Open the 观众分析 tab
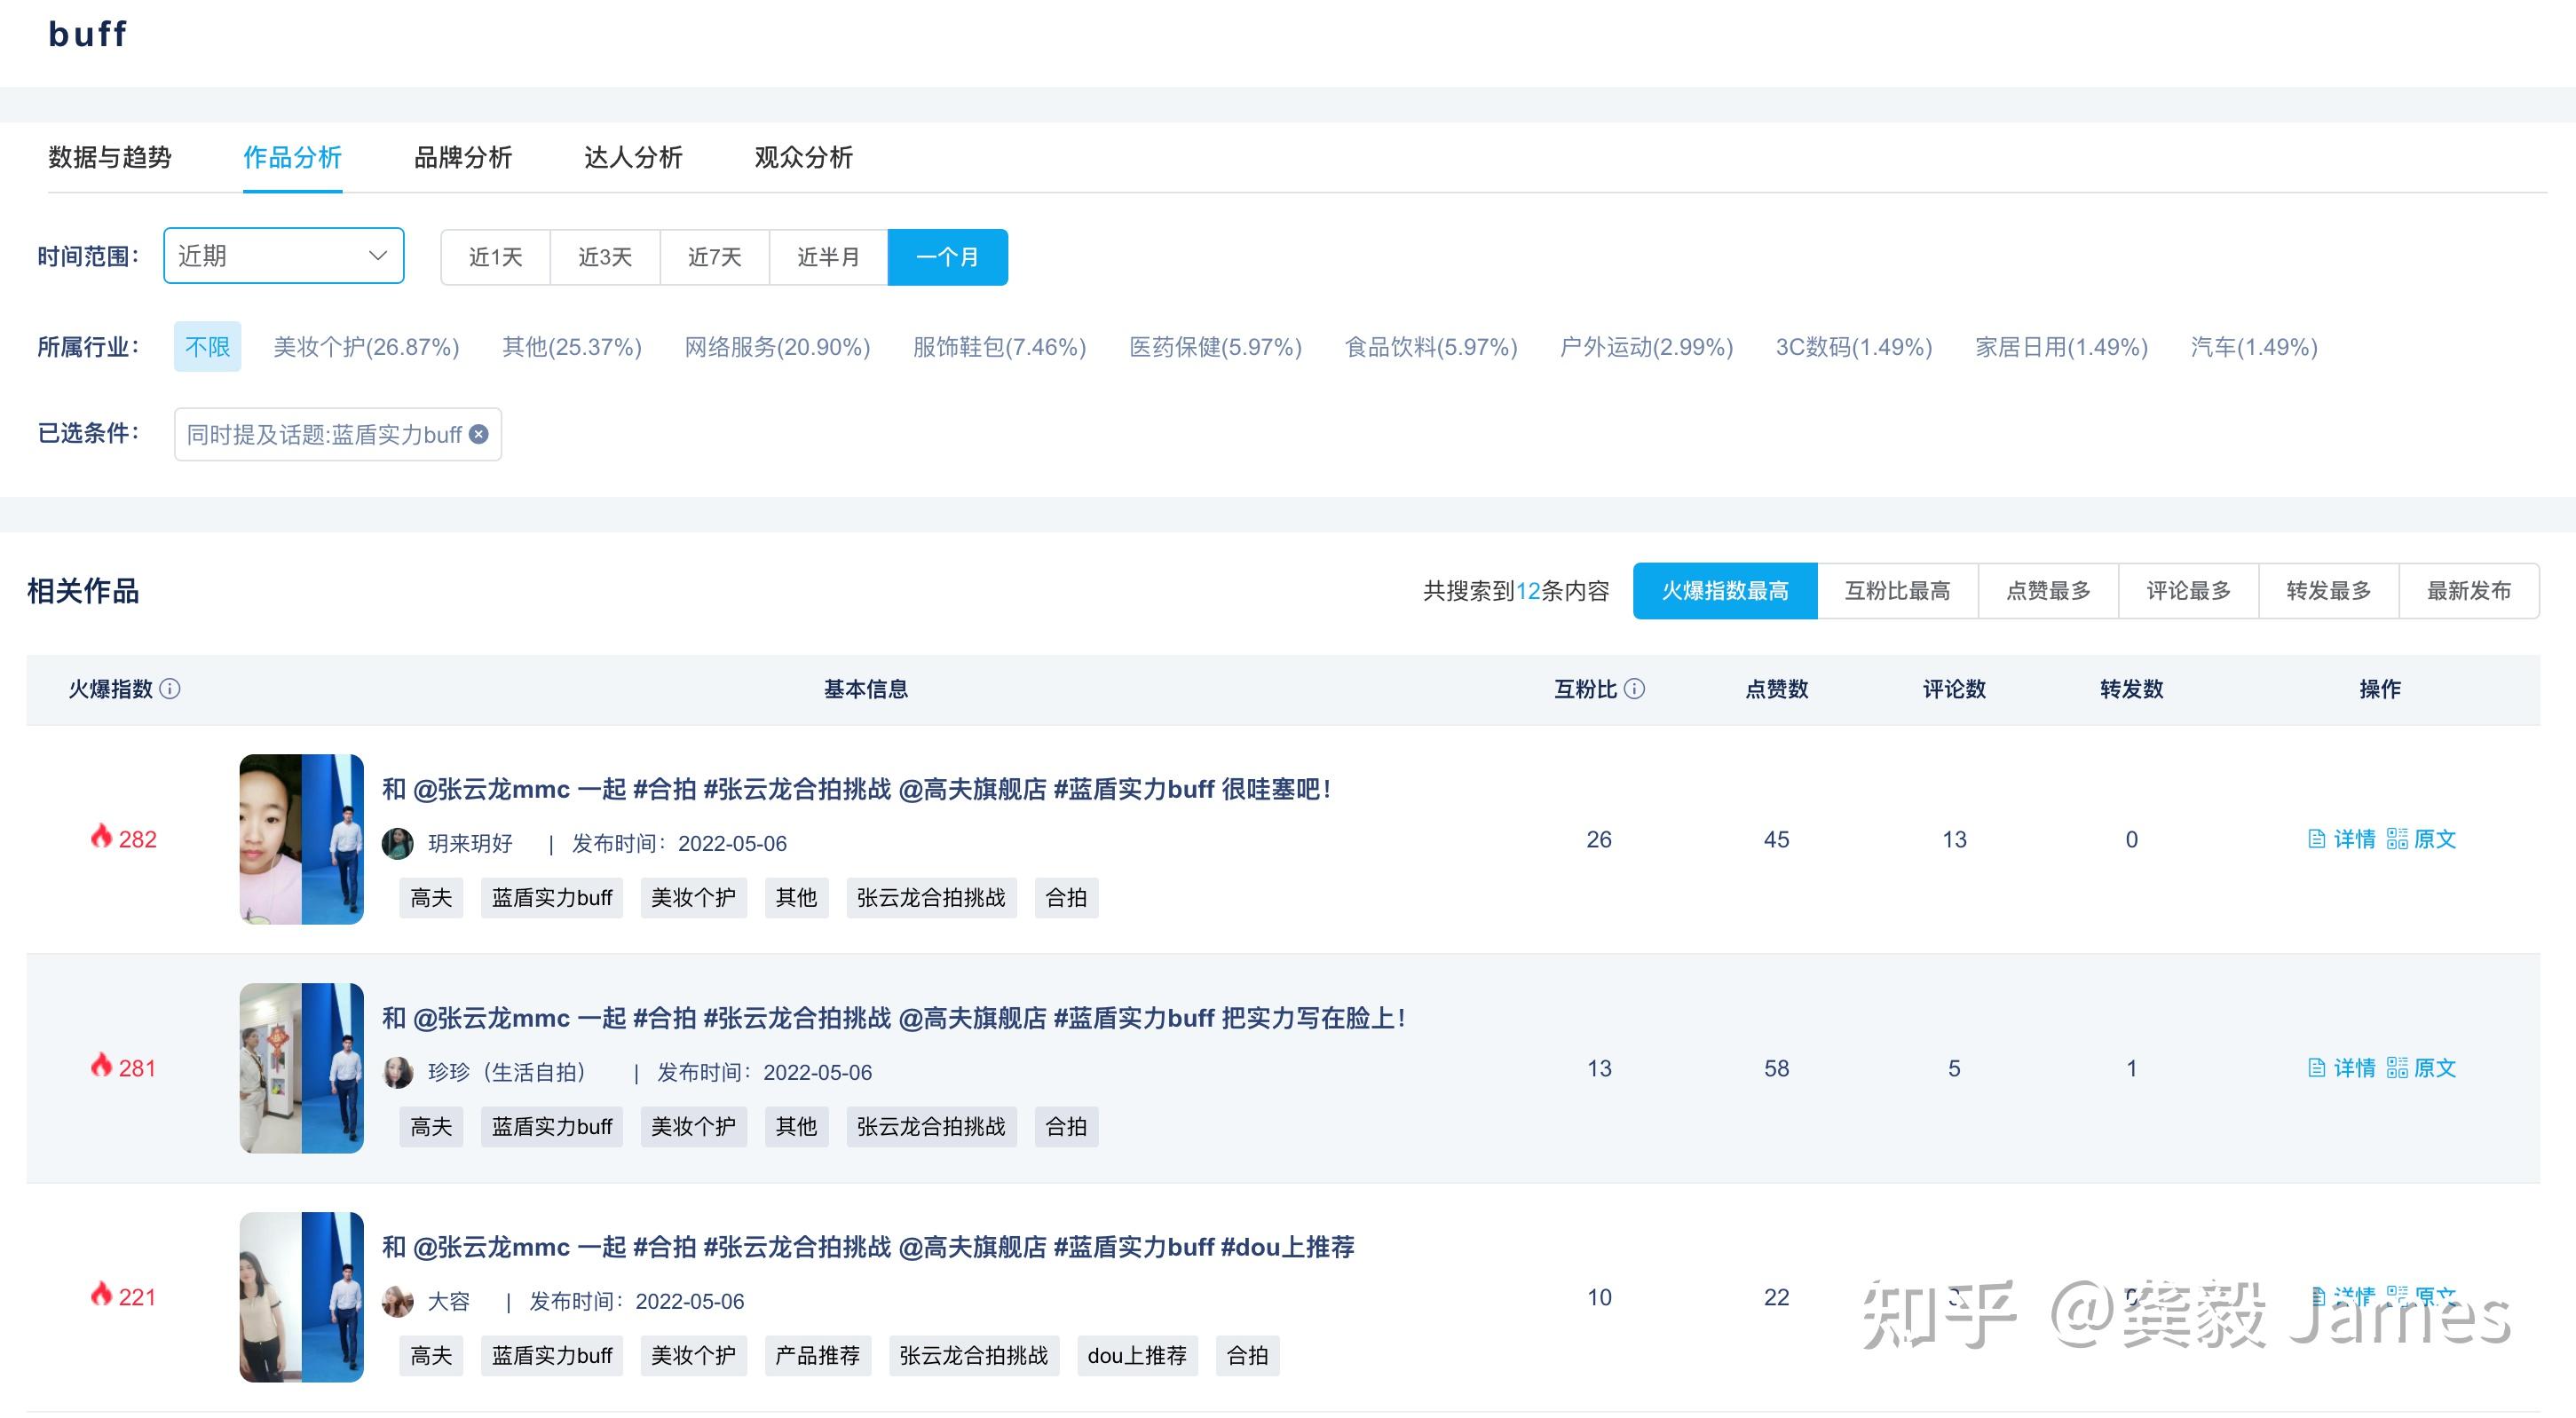Image resolution: width=2576 pixels, height=1418 pixels. (803, 158)
